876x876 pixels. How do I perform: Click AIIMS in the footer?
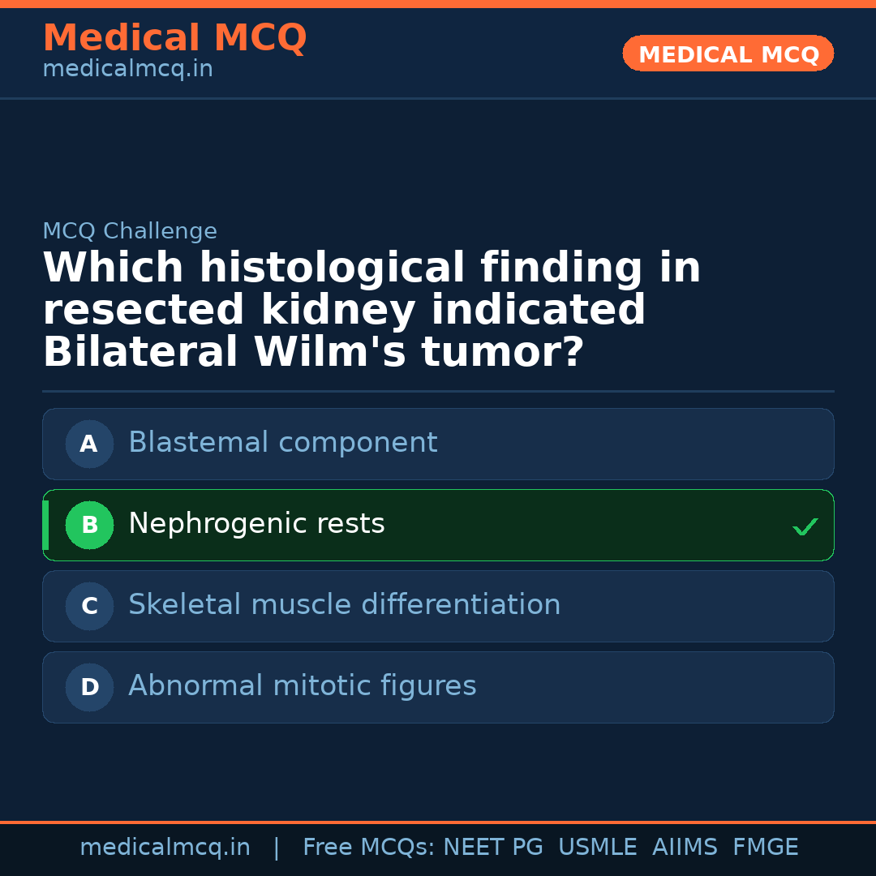click(x=685, y=848)
